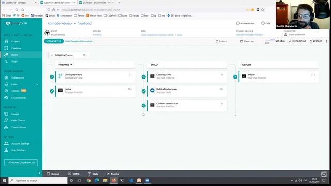Screen dimensions: 331x186
Task: Expand the Initializing Process step
Action: pos(69,55)
